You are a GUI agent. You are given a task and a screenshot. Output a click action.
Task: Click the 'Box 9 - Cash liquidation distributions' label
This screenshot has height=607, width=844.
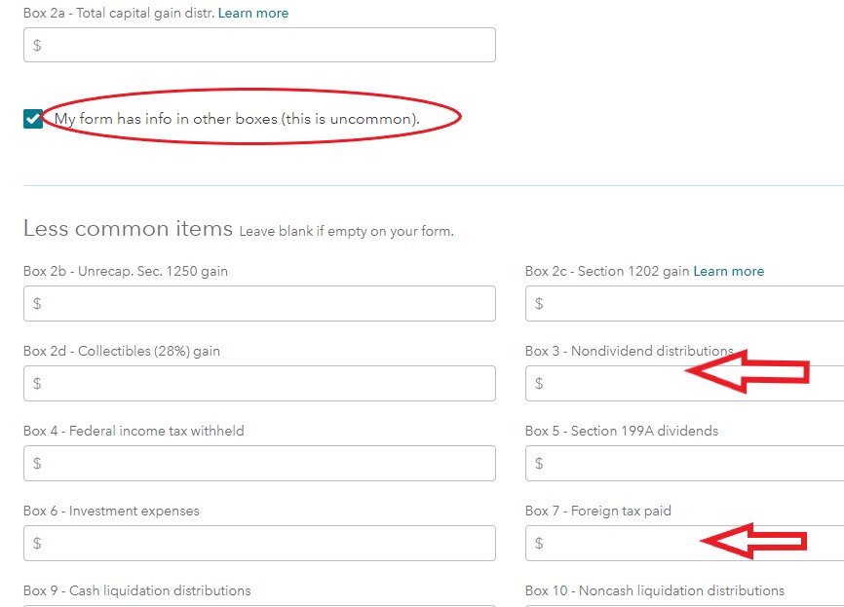pyautogui.click(x=136, y=590)
